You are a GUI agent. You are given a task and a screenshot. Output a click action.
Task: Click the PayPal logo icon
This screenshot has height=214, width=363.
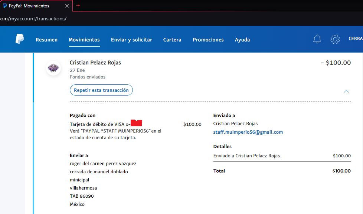click(20, 39)
